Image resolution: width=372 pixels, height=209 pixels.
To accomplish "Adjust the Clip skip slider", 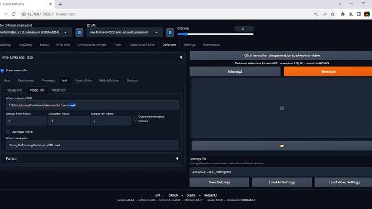I will tap(216, 34).
